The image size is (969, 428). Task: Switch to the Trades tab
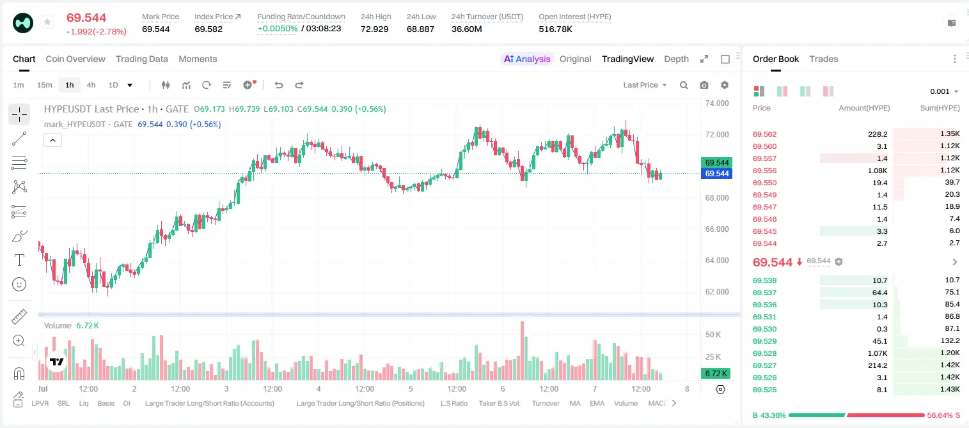pos(824,59)
